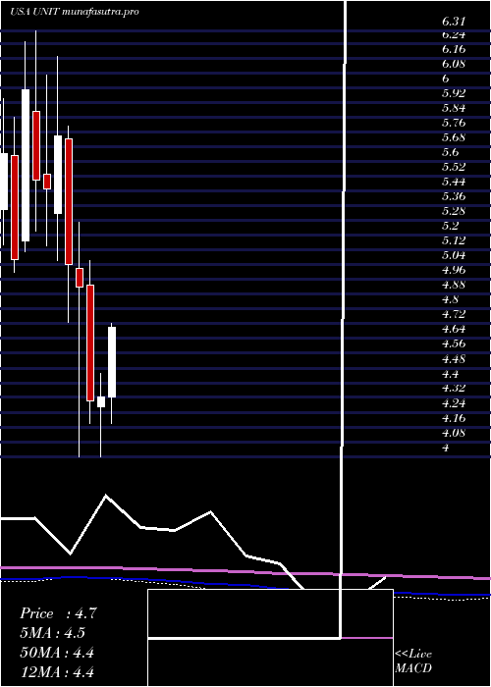Click the '<<Live MACD' label

(x=413, y=661)
